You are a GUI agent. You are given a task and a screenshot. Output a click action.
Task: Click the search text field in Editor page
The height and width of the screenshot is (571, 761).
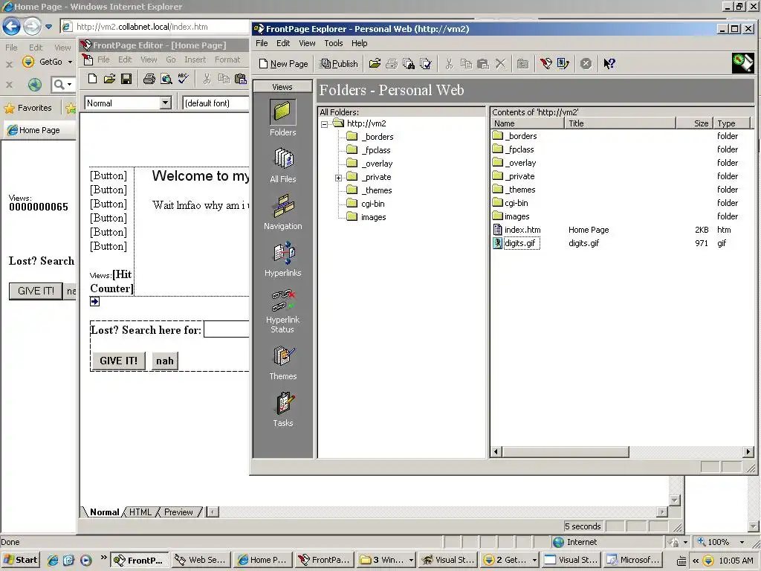point(226,329)
